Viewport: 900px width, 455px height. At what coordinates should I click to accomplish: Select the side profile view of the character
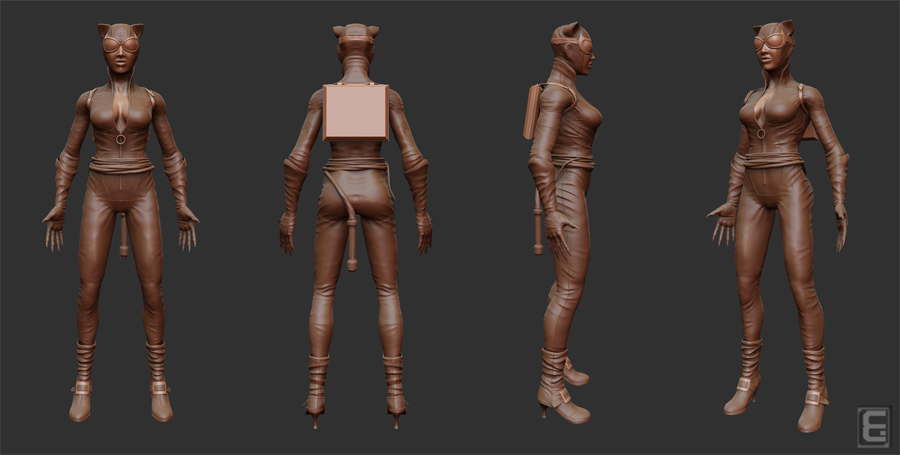564,222
